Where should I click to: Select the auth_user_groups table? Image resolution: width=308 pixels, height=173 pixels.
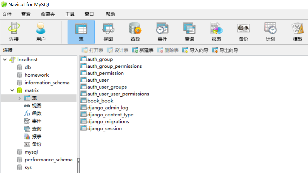107,87
